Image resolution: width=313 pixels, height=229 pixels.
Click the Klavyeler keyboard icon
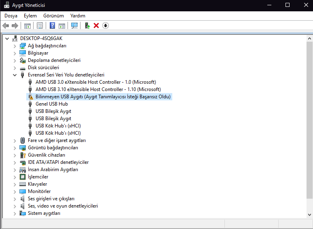[x=23, y=184]
